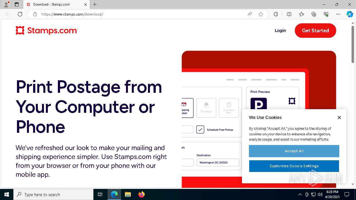Toggle the Schedule Free Pickup checkbox
The height and width of the screenshot is (200, 356).
pos(200,129)
